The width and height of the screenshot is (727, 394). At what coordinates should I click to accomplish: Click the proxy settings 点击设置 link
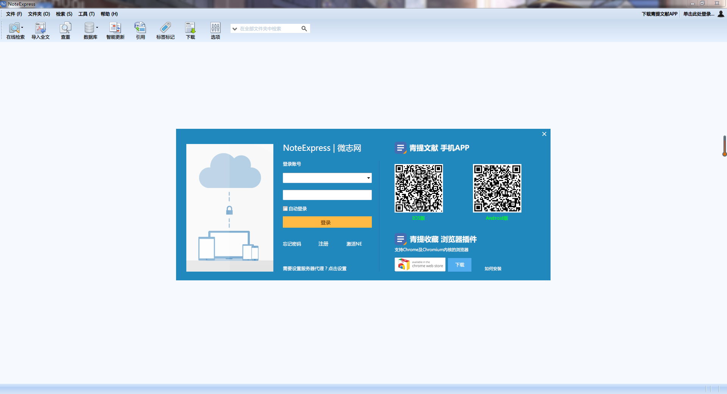(x=337, y=269)
